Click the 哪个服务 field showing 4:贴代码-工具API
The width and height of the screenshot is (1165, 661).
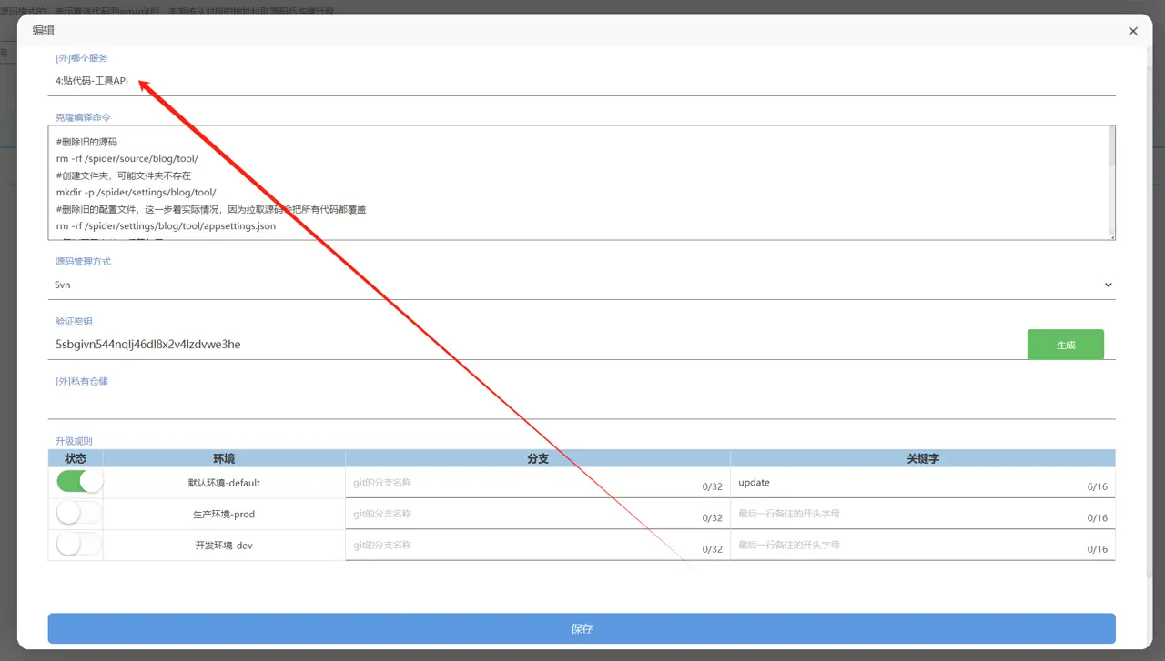coord(582,81)
